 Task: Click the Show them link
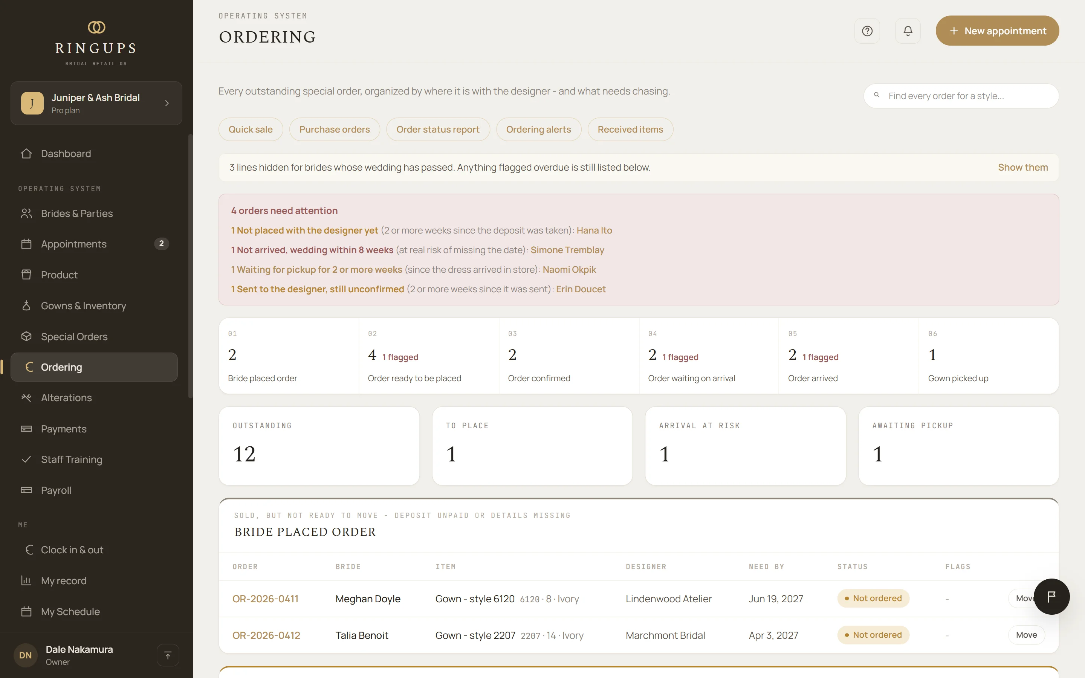point(1023,167)
